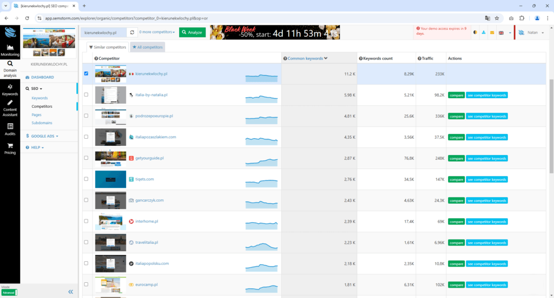This screenshot has width=554, height=298.
Task: Expand the HELP menu section
Action: tap(35, 147)
